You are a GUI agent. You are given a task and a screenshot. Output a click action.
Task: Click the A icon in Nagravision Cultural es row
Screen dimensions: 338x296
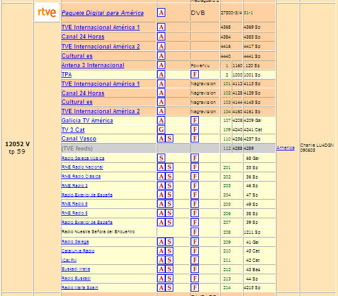pyautogui.click(x=161, y=102)
